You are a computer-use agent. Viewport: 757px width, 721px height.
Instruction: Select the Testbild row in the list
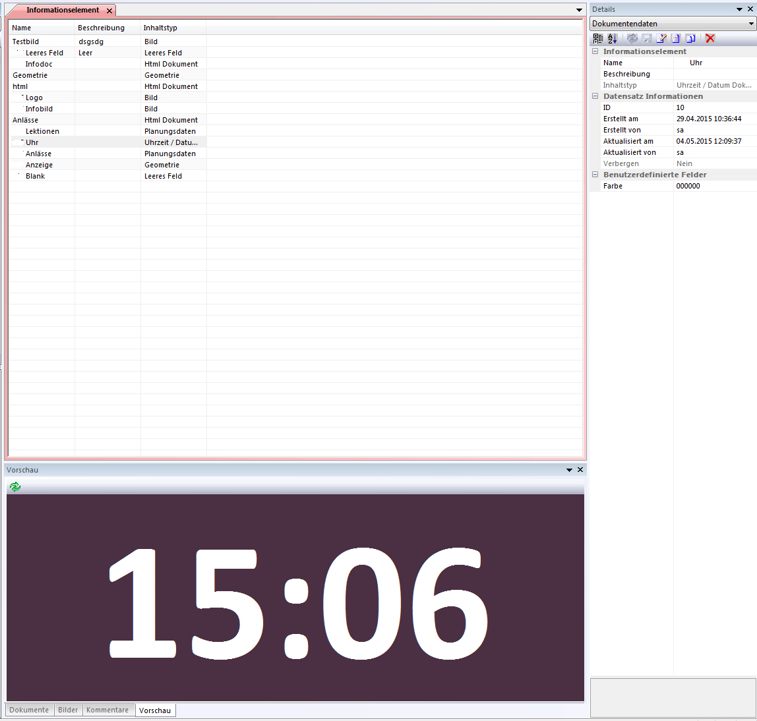[x=26, y=42]
